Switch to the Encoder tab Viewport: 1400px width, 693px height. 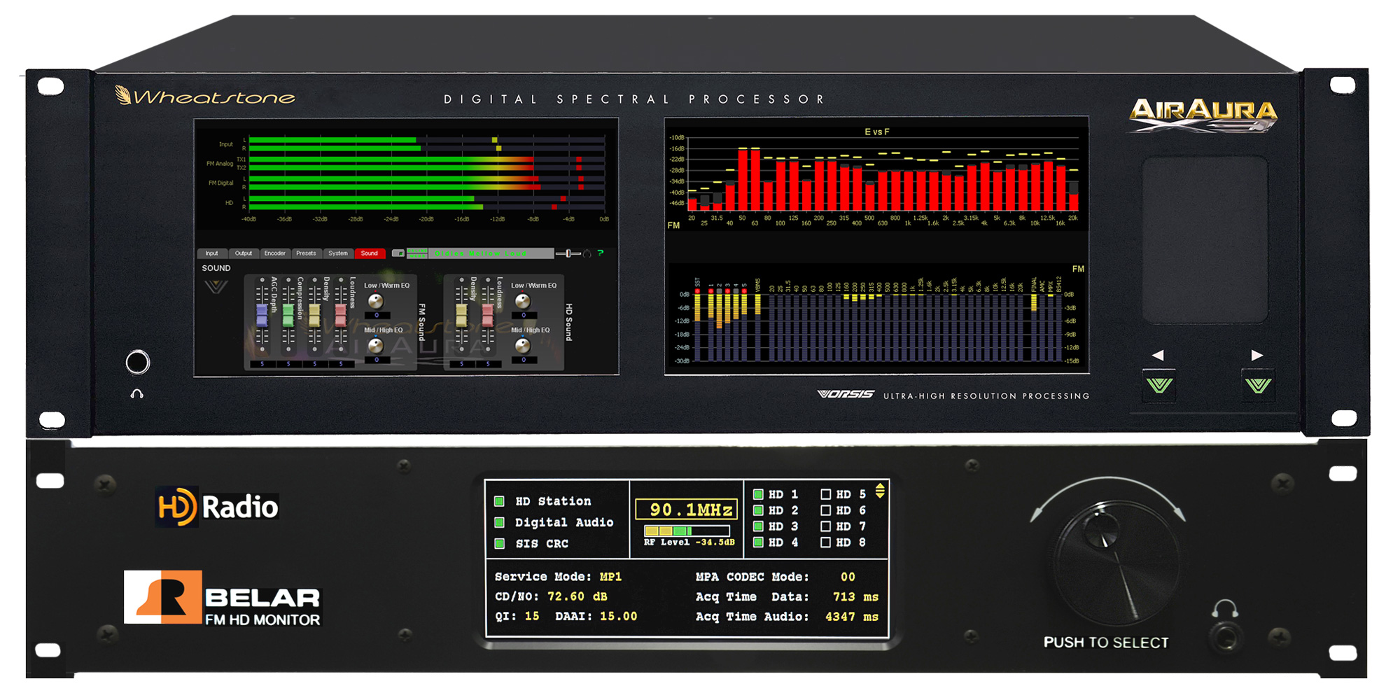point(275,253)
